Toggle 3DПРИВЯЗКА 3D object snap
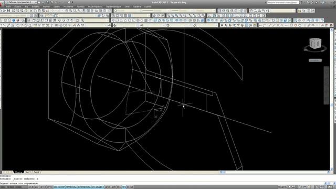Viewport: 336px width, 189px height. 84,187
